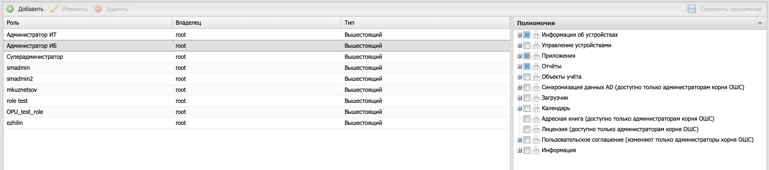Image resolution: width=769 pixels, height=170 pixels.
Task: Click the green Добавить plus icon
Action: 10,9
